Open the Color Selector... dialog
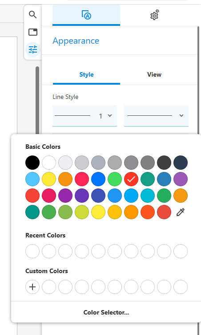This screenshot has height=335, width=201. [106, 312]
